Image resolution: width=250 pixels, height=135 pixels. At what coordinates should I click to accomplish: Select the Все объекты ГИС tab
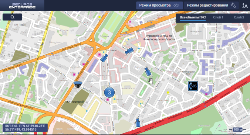tap(193, 17)
